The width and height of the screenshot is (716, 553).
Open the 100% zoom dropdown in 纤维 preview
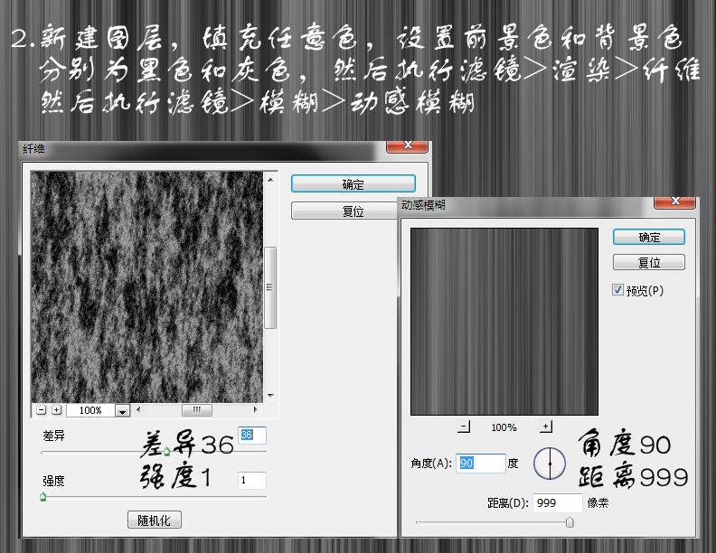[x=122, y=410]
